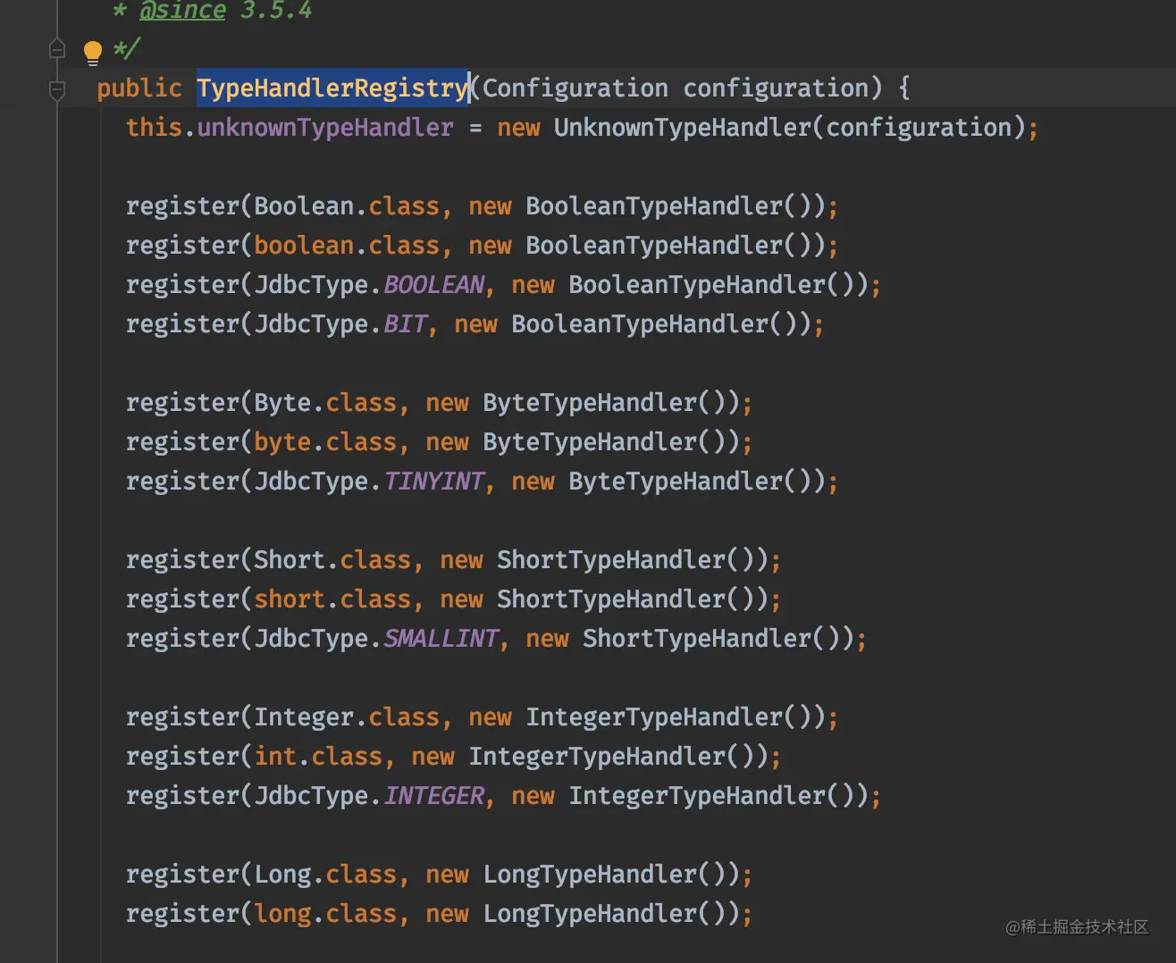Click lowercase boolean.class keyword

[x=347, y=246]
